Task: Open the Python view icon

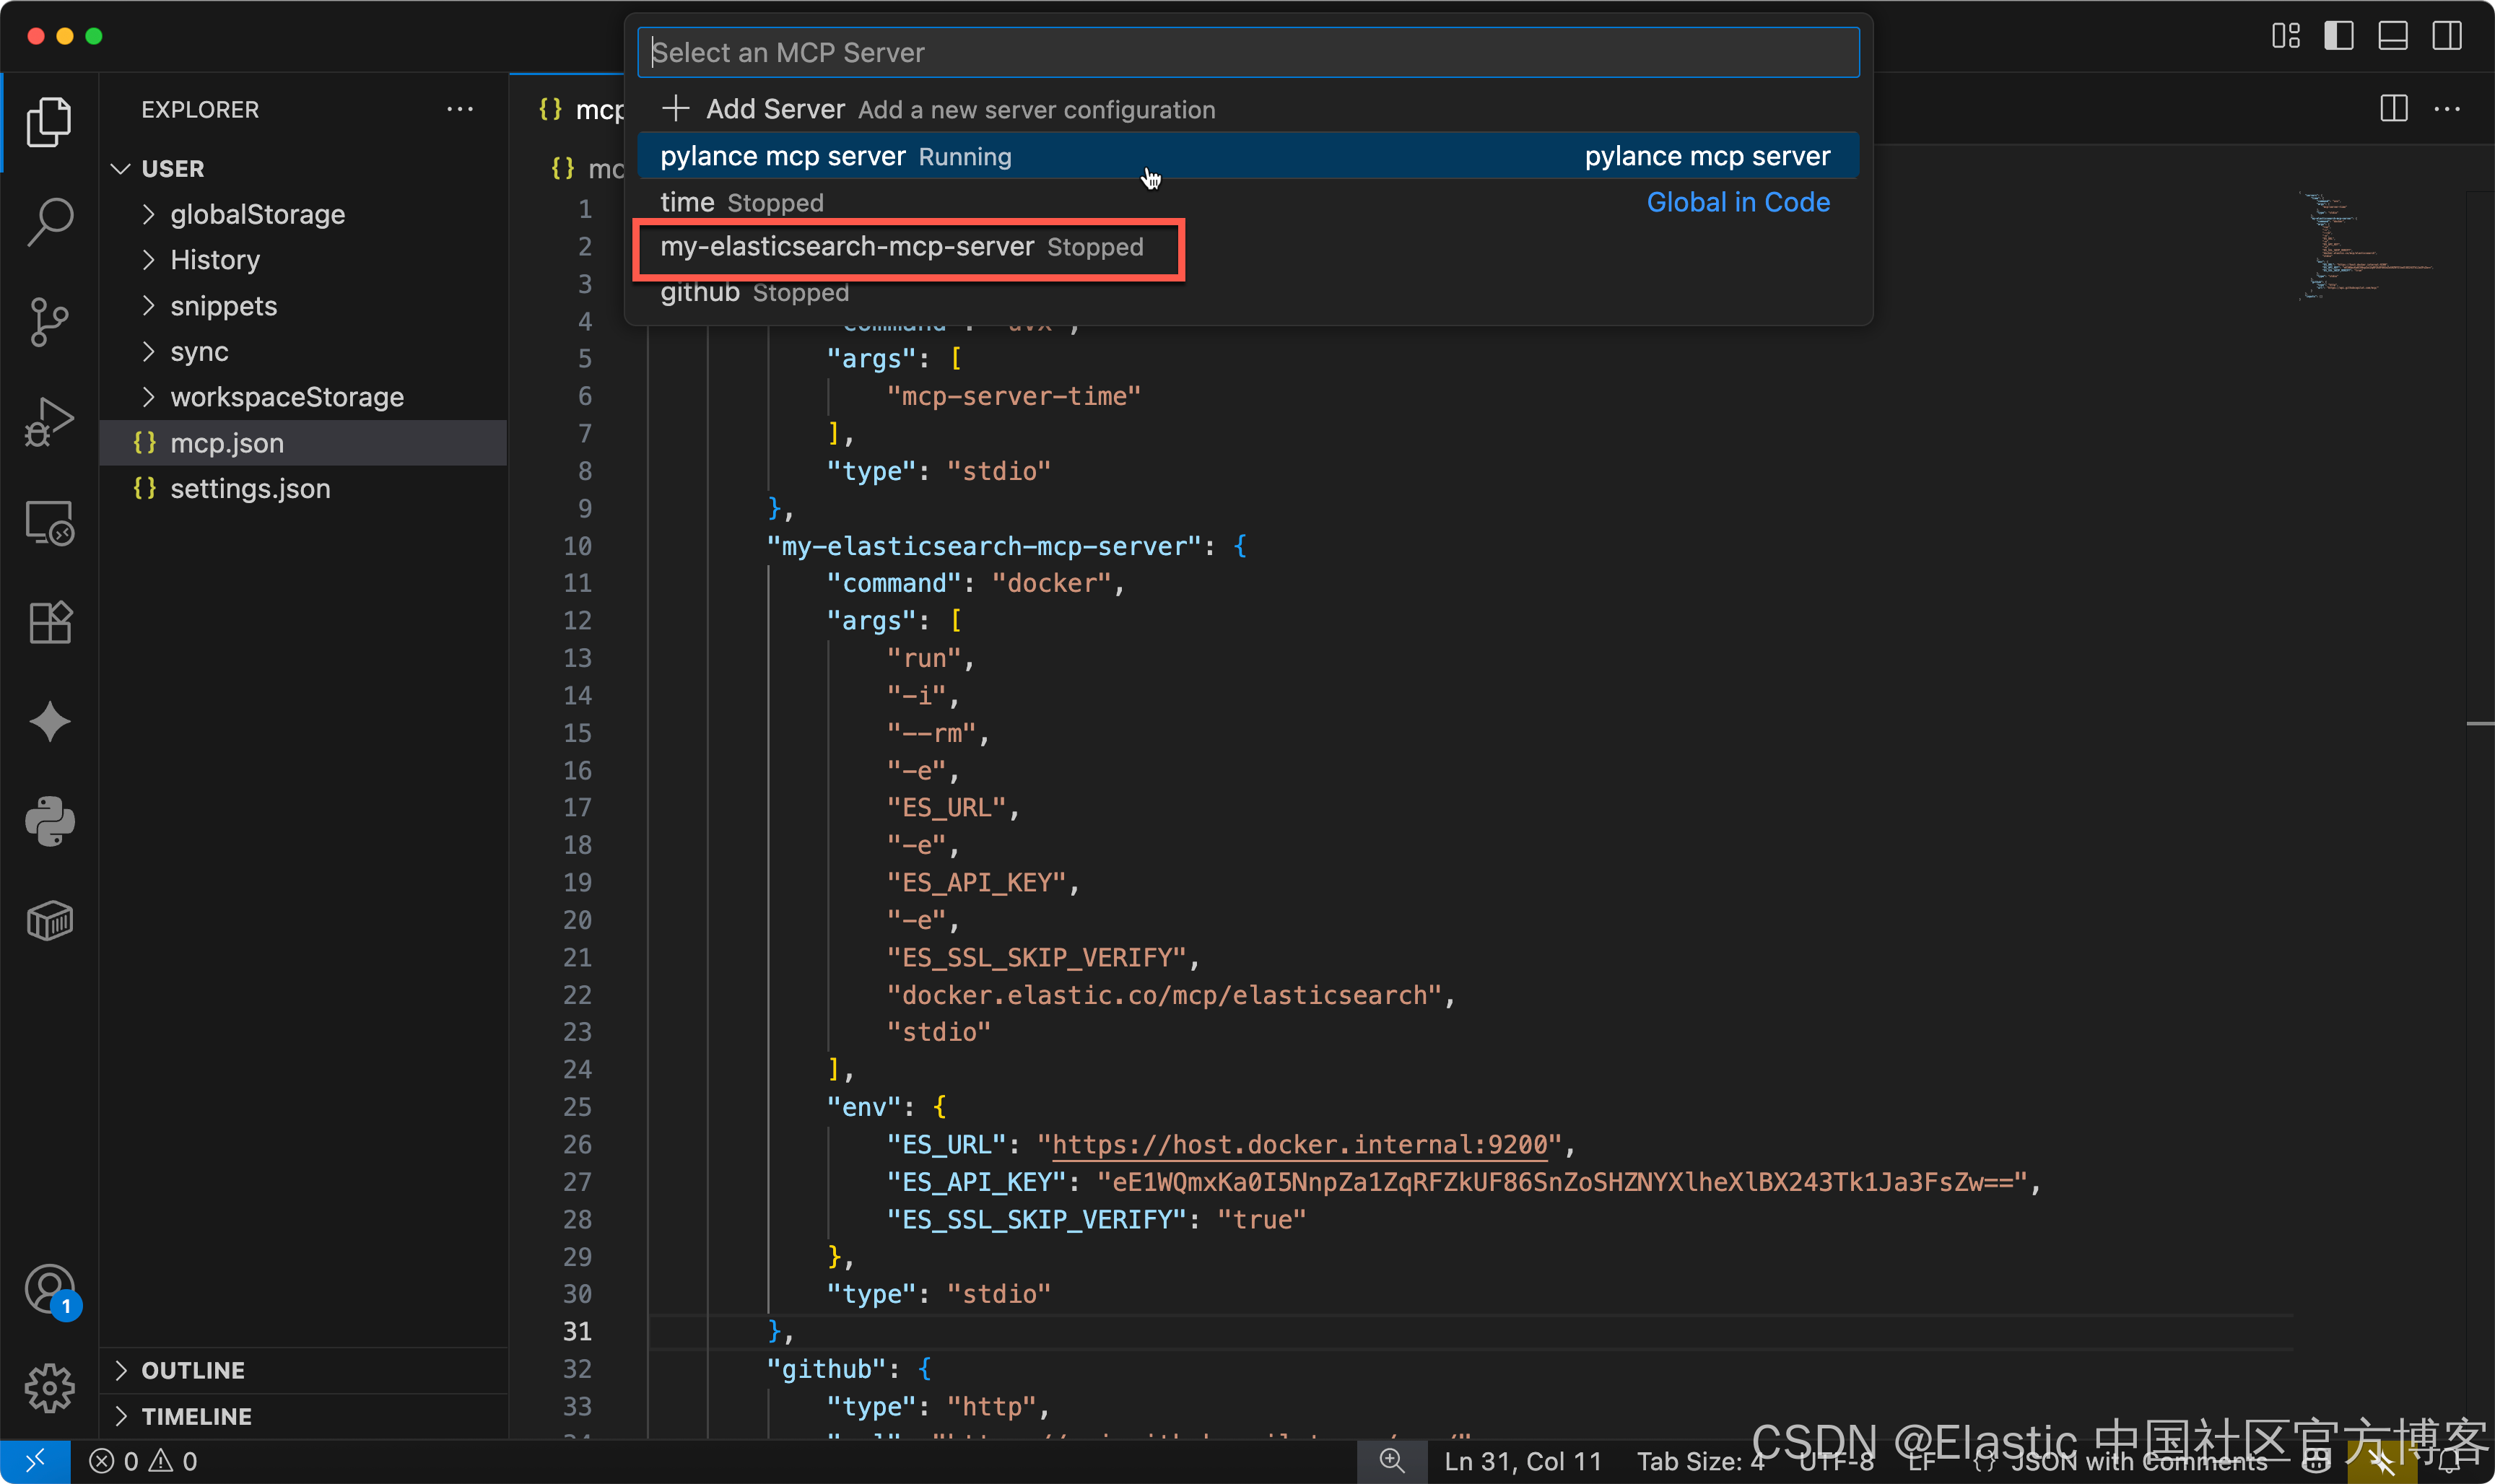Action: pos(49,822)
